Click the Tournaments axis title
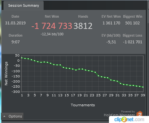Viewport: 149px width, 123px height. [x=83, y=105]
